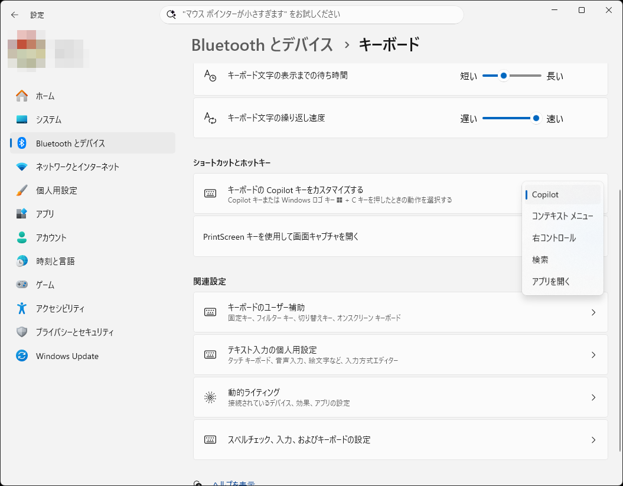Image resolution: width=623 pixels, height=486 pixels.
Task: Click the アカウント person icon
Action: (x=22, y=237)
